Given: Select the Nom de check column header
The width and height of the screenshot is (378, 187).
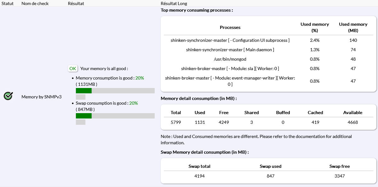Looking at the screenshot, I should (x=35, y=3).
